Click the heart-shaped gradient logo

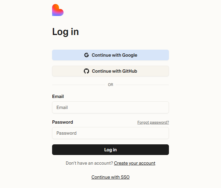click(58, 10)
